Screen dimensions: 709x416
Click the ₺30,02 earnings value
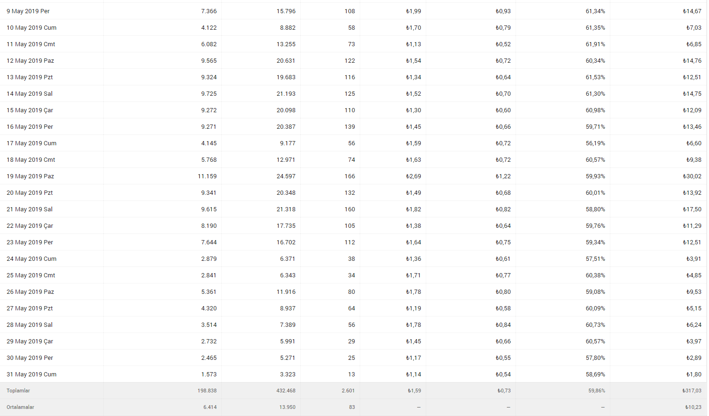coord(692,176)
